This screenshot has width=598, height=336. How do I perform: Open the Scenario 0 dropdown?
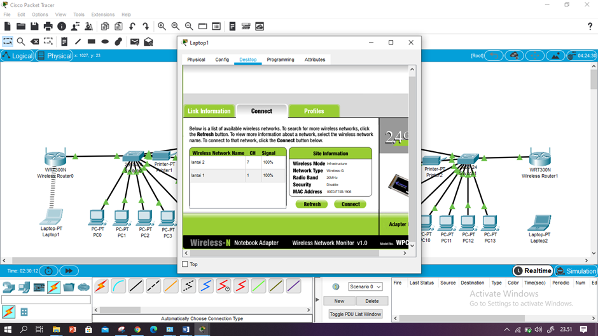365,286
